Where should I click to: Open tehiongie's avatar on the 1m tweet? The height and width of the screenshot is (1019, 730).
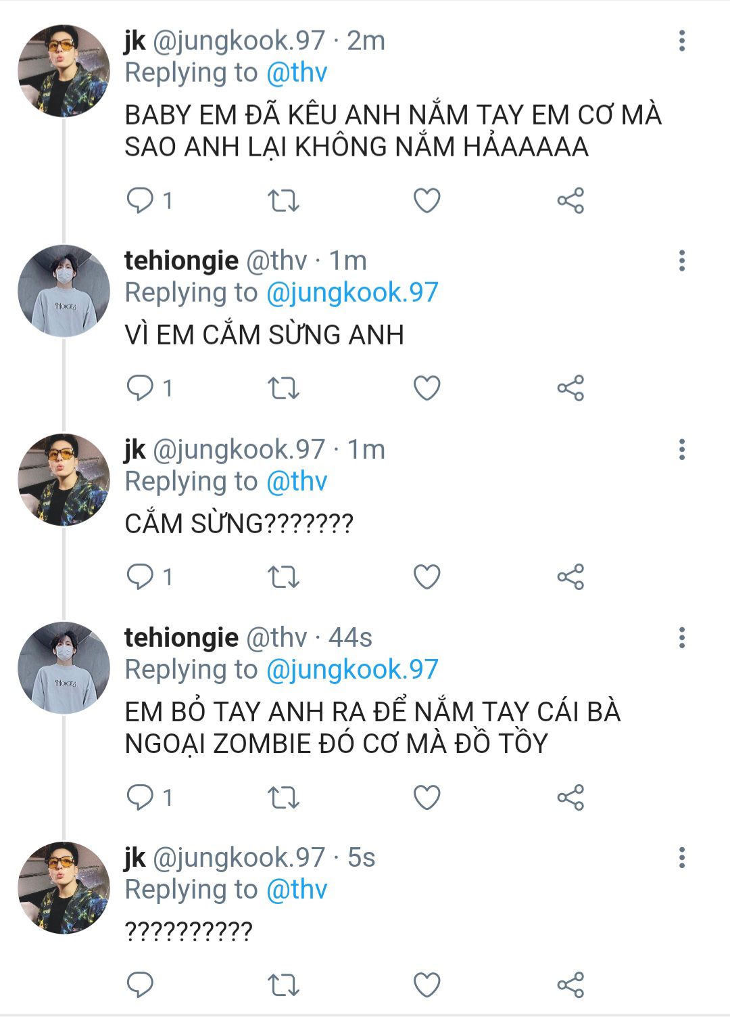coord(64,291)
